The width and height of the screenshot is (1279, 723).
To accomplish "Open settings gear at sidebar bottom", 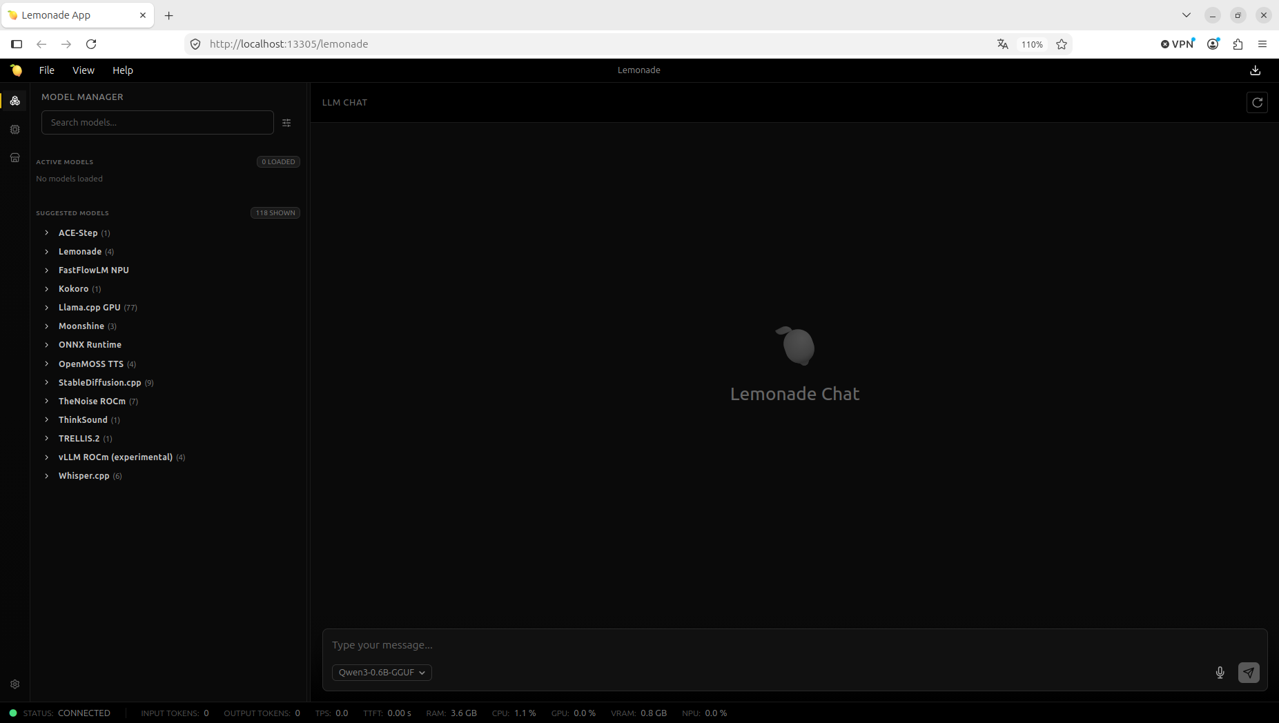I will [x=14, y=684].
